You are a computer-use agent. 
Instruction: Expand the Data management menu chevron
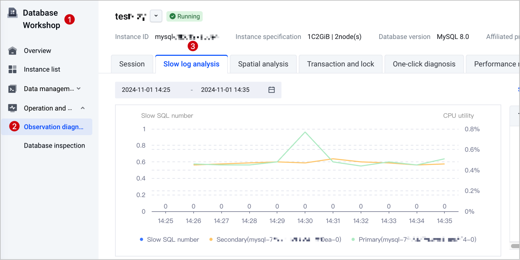pos(79,89)
